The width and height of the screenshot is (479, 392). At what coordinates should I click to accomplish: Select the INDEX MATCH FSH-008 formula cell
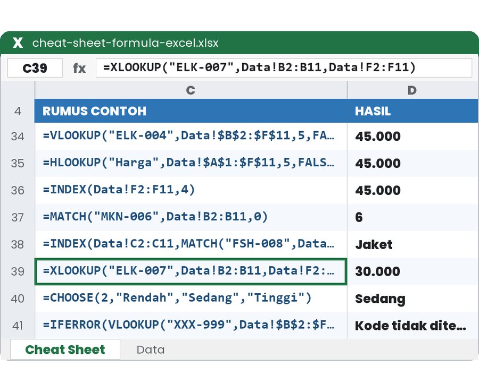tap(191, 244)
